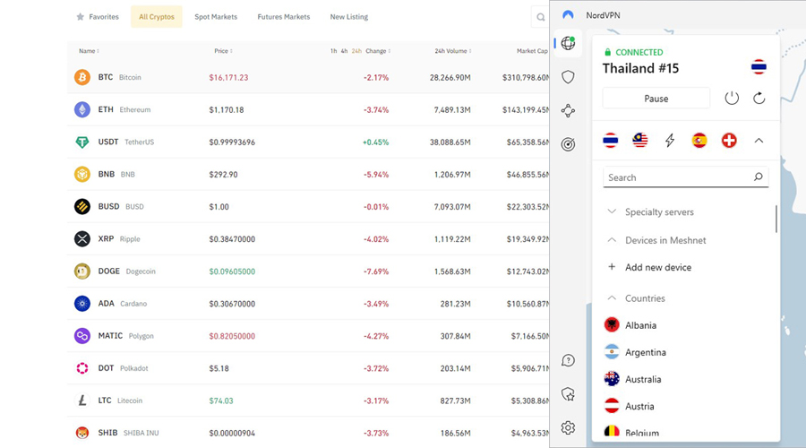This screenshot has width=806, height=448.
Task: Switch change interval to 1h
Action: point(334,51)
